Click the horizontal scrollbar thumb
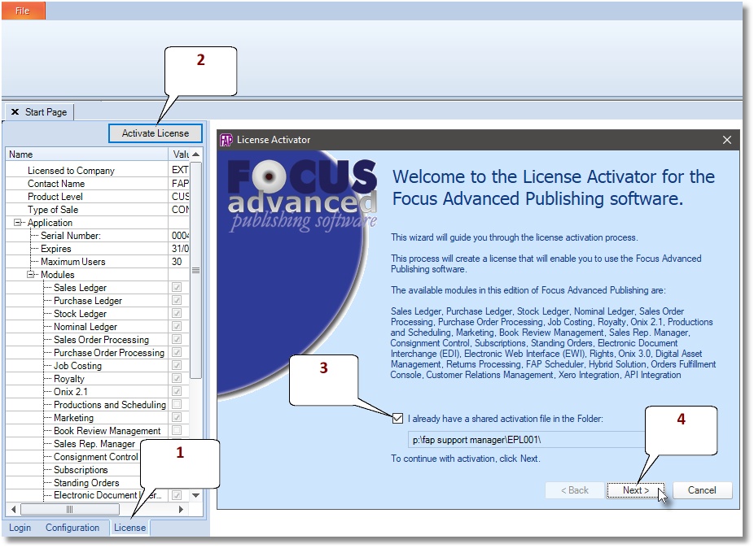The height and width of the screenshot is (548, 754). tap(70, 509)
